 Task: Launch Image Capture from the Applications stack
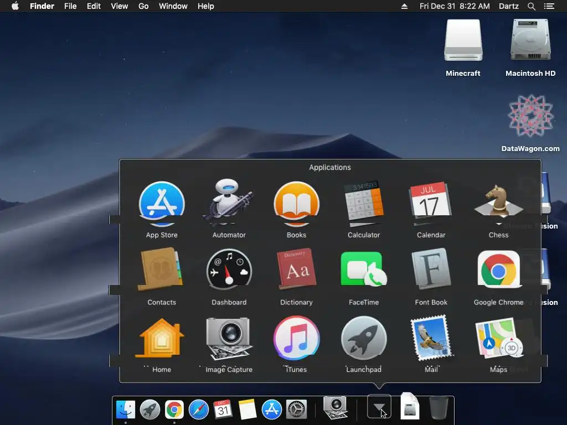pyautogui.click(x=229, y=338)
